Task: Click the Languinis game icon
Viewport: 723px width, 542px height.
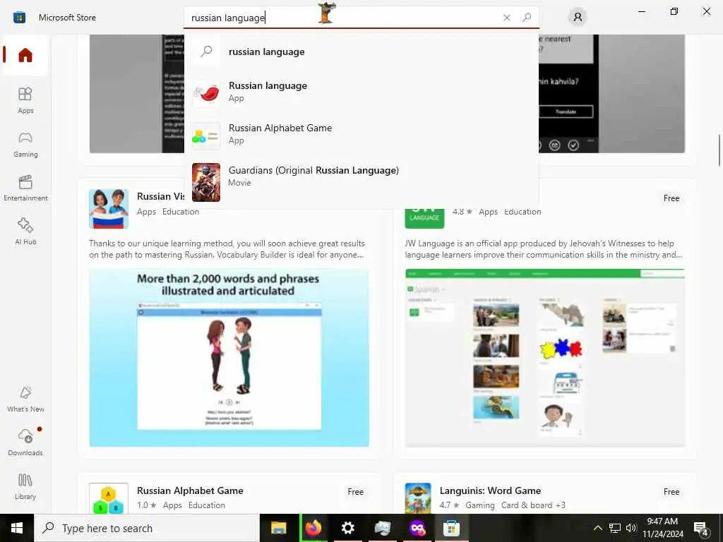Action: [x=418, y=498]
